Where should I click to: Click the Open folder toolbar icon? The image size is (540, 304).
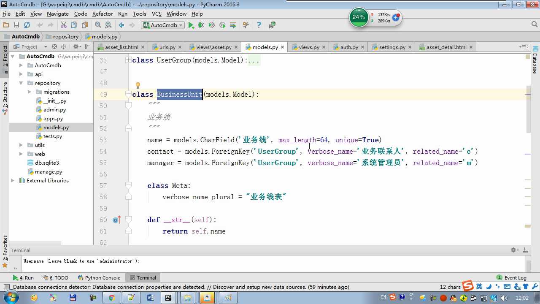tap(6, 25)
